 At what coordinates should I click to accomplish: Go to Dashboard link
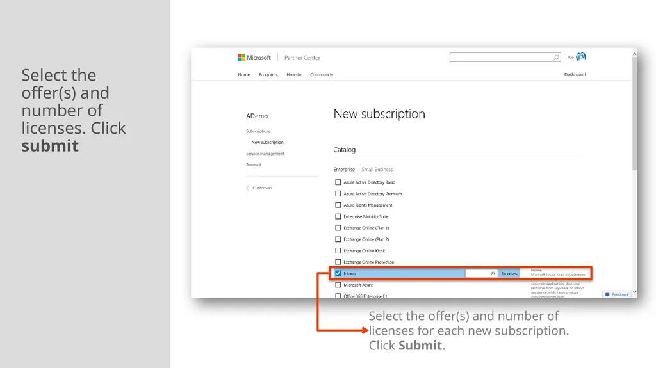coord(575,74)
